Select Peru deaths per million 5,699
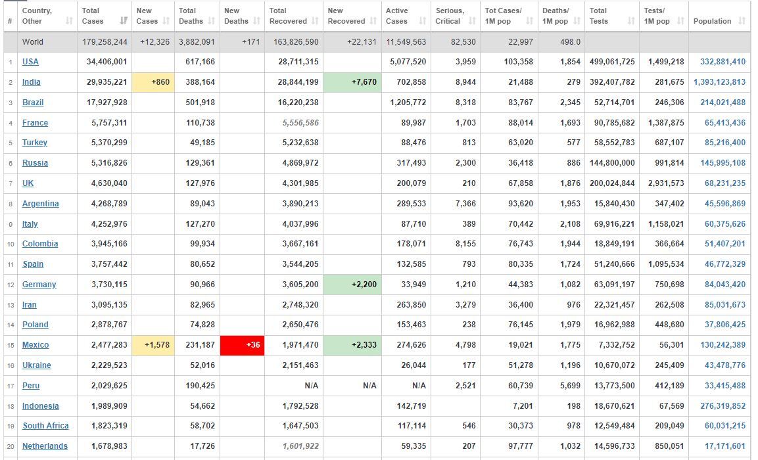This screenshot has width=758, height=460. pyautogui.click(x=571, y=385)
